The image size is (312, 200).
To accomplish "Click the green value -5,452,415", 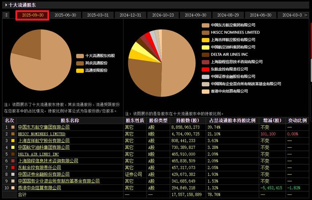I will point(271,188).
